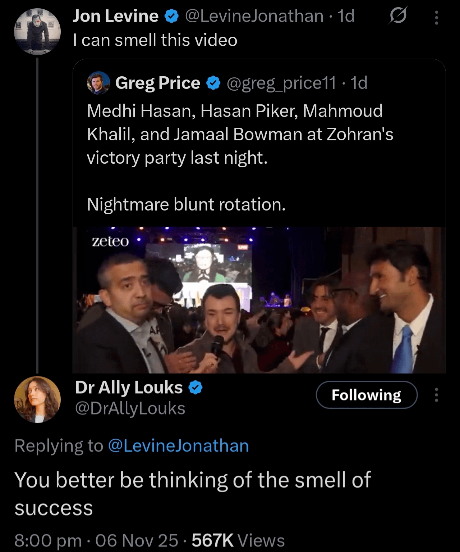The width and height of the screenshot is (460, 552).
Task: Click the 8:00 pm 06 Nov 25 timestamp
Action: (x=96, y=540)
